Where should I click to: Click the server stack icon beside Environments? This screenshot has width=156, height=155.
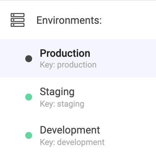[x=18, y=20]
